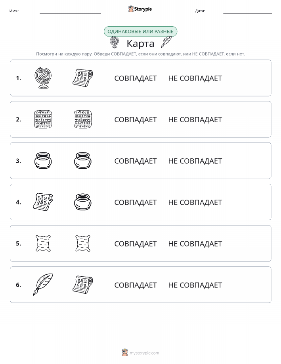This screenshot has width=281, height=364.
Task: Select the left cuneiform tablet in row 2
Action: [x=43, y=119]
